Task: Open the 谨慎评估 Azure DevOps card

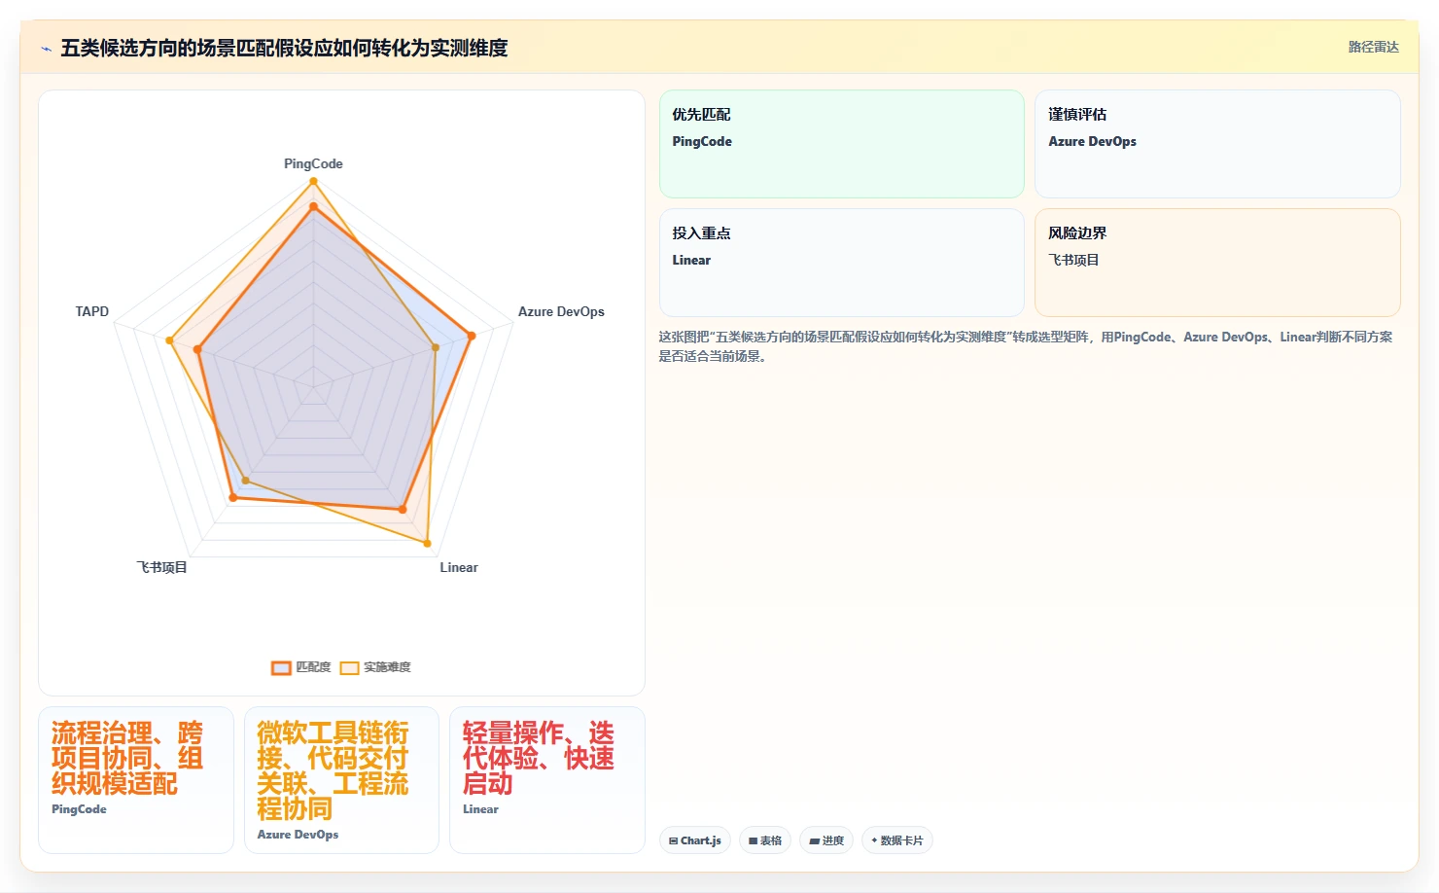Action: tap(1217, 144)
